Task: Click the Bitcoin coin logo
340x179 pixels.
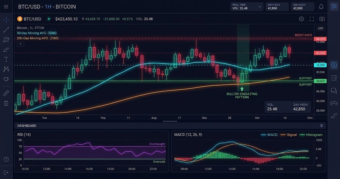Action: (x=20, y=19)
